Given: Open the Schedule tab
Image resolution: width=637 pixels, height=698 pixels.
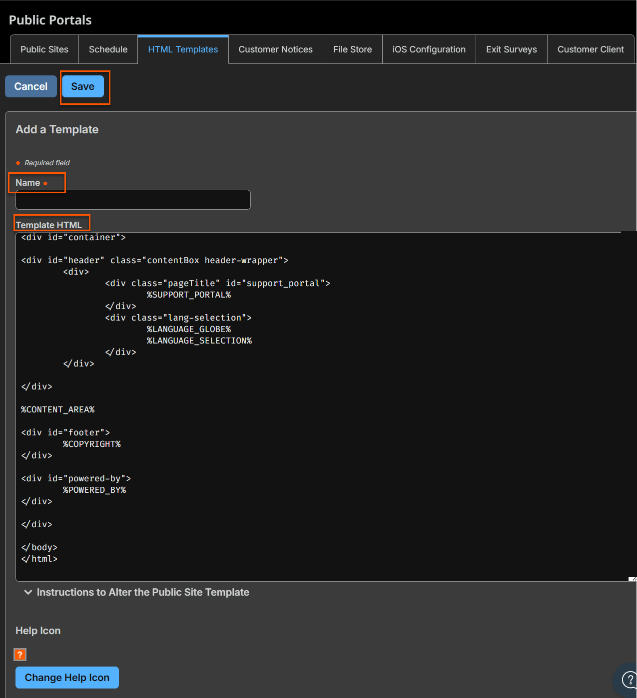Looking at the screenshot, I should tap(108, 49).
